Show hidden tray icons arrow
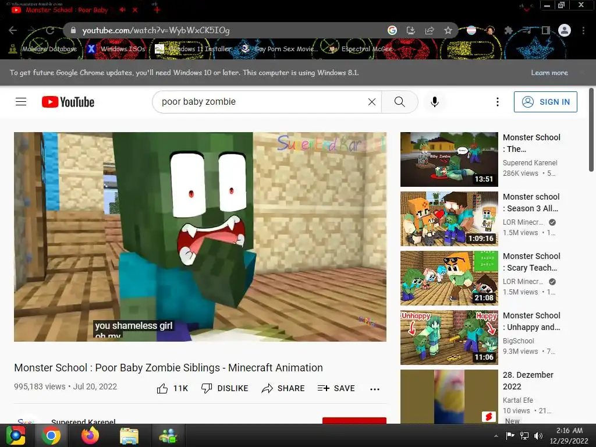596x447 pixels. point(496,436)
